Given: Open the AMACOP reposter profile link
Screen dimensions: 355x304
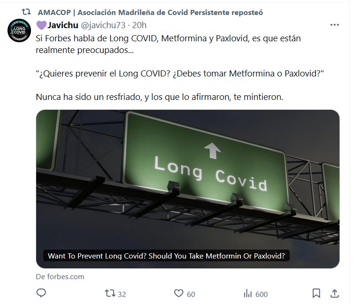Looking at the screenshot, I should coord(150,13).
